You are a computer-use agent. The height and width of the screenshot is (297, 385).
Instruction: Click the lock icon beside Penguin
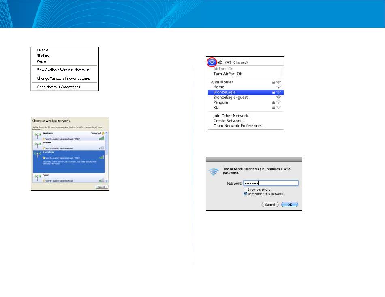click(273, 102)
